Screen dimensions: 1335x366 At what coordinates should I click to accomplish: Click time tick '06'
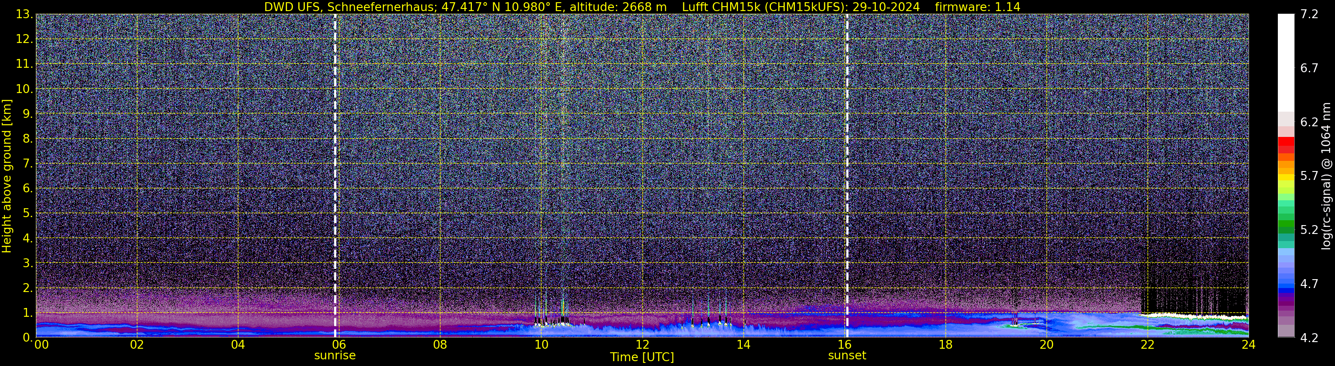pyautogui.click(x=339, y=345)
